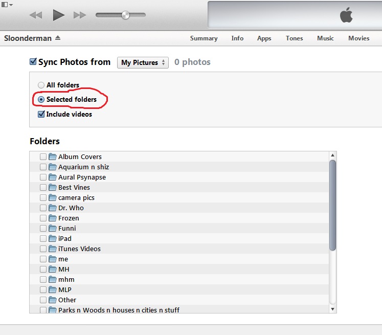Check the Aural Psynapse folder checkbox
382x335 pixels.
tap(43, 177)
